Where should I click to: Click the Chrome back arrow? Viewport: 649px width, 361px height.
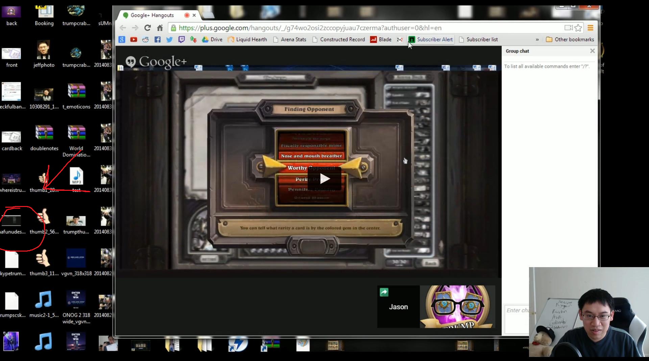coord(123,28)
